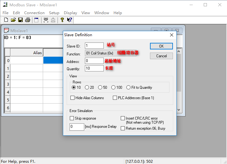Click the Alias column header
Image resolution: width=227 pixels, height=164 pixels.
tap(27, 53)
